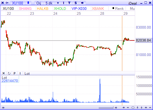Click the P button in Lot panel

tap(14, 73)
